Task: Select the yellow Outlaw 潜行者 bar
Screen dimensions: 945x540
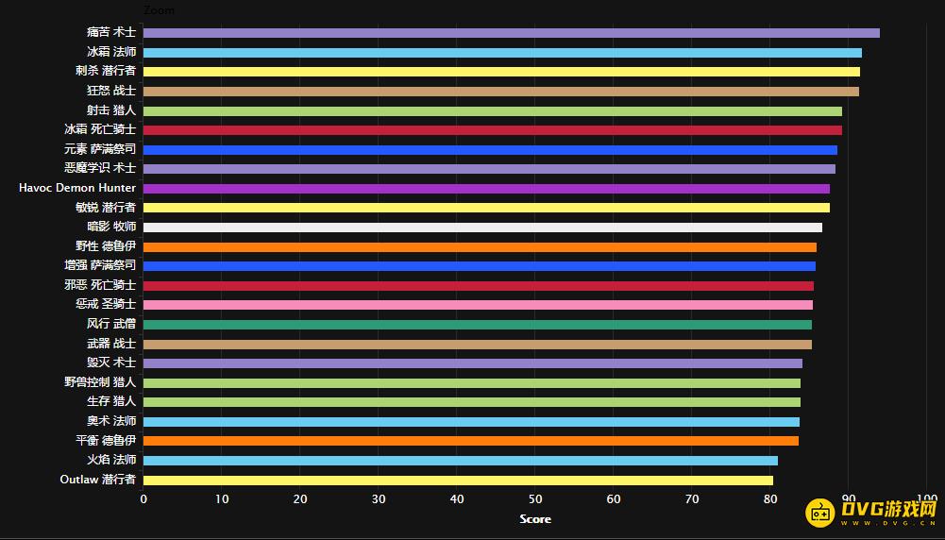Action: tap(458, 480)
